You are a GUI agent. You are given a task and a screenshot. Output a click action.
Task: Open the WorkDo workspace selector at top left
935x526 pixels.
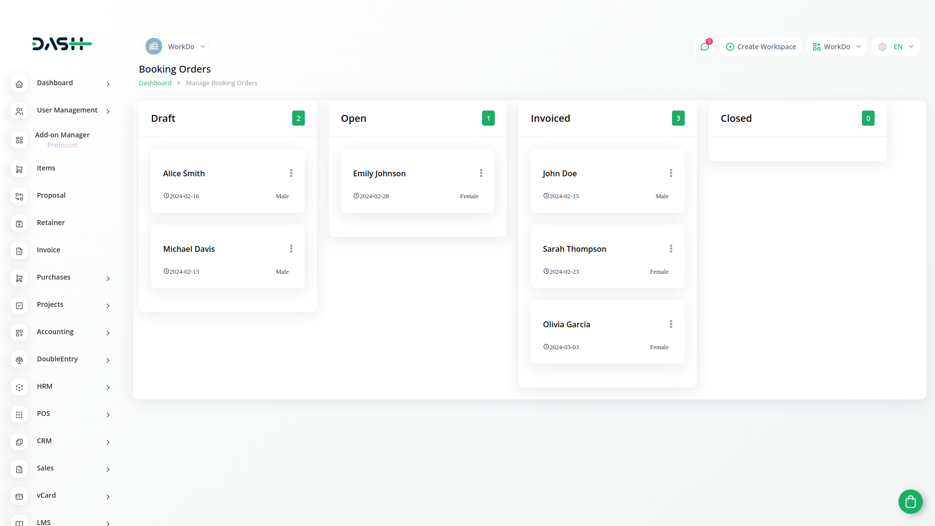176,47
